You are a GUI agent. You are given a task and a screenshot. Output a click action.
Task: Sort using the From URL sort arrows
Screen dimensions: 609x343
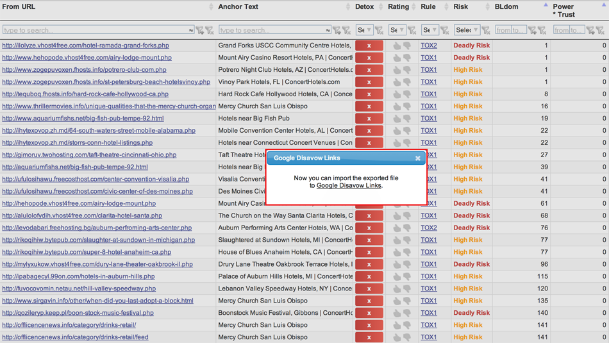pyautogui.click(x=211, y=6)
